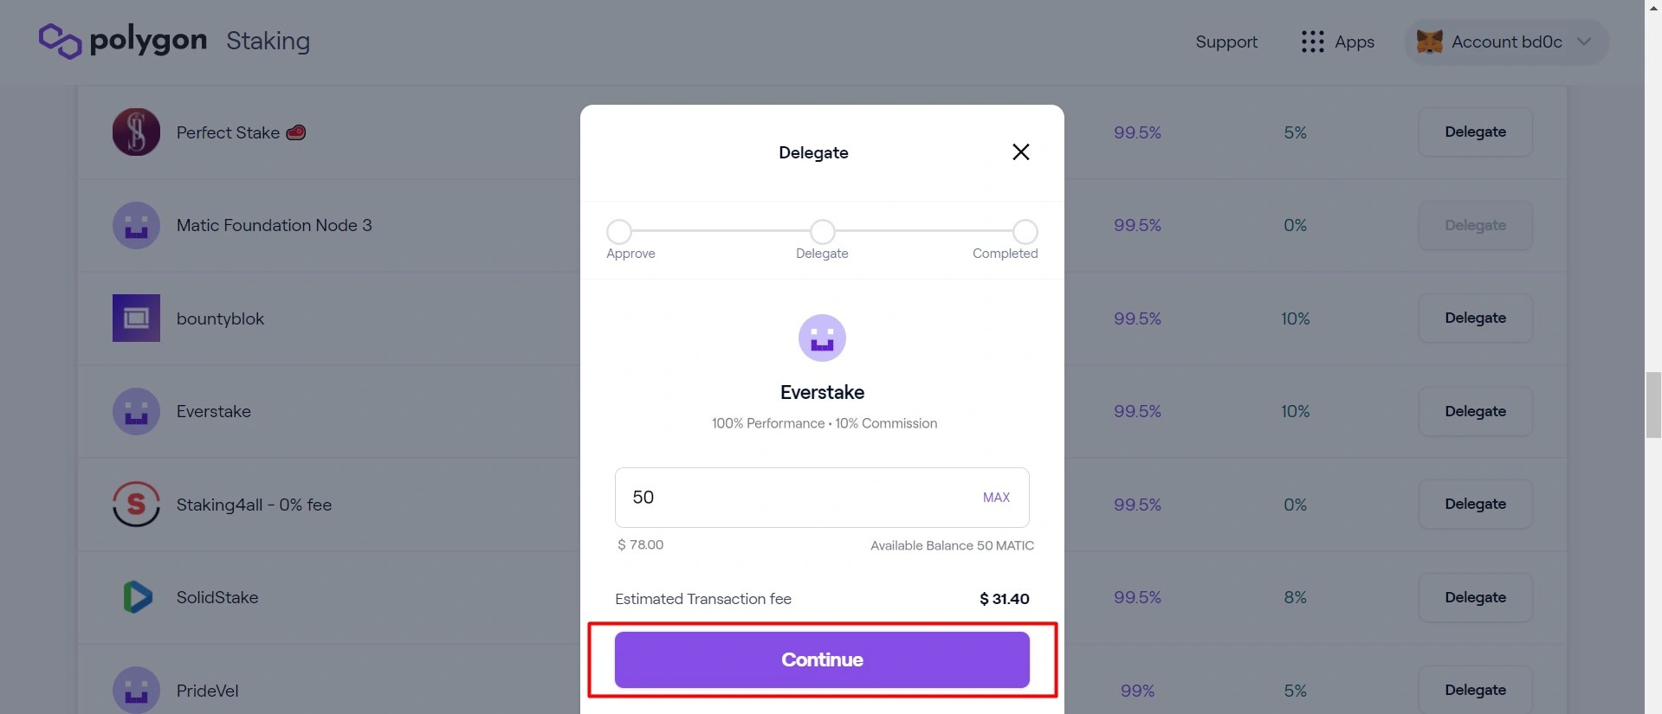The height and width of the screenshot is (714, 1662).
Task: Click the Polygon logo icon
Action: point(61,41)
